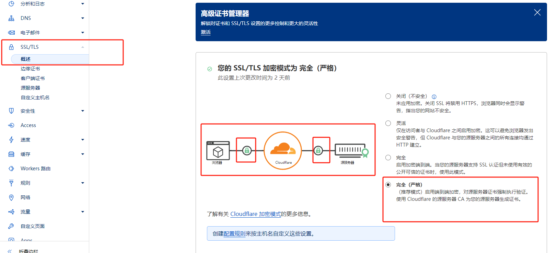This screenshot has height=253, width=558.
Task: Click the 安全性 shield icon
Action: 11,111
